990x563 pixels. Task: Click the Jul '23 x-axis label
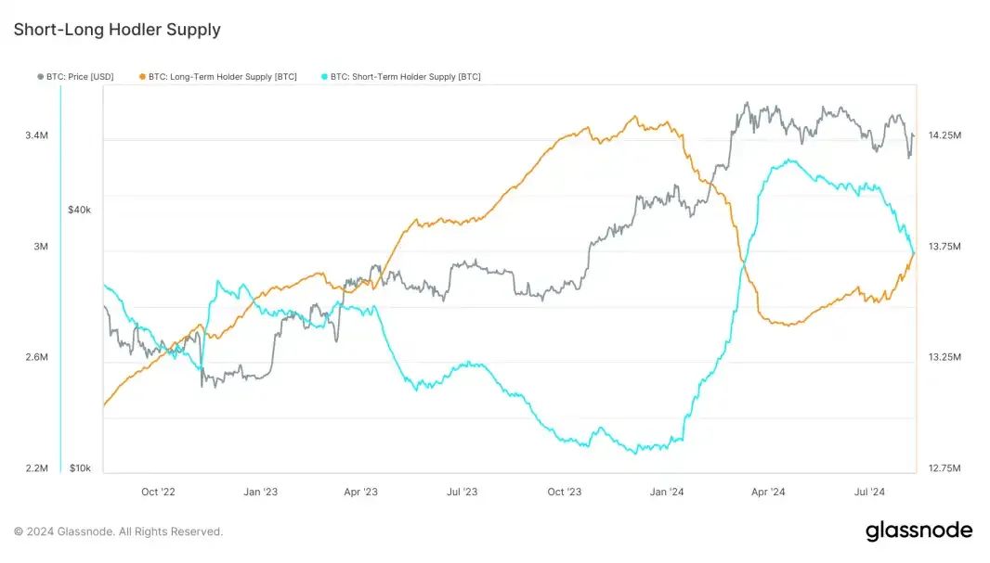462,492
